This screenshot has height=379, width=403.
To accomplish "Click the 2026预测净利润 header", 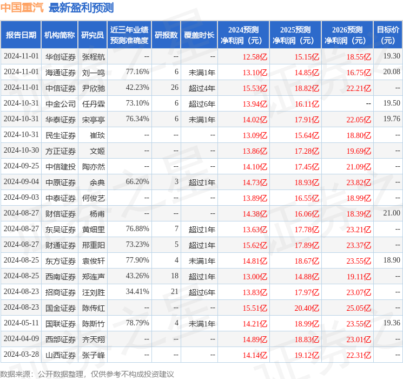I will point(347,35).
